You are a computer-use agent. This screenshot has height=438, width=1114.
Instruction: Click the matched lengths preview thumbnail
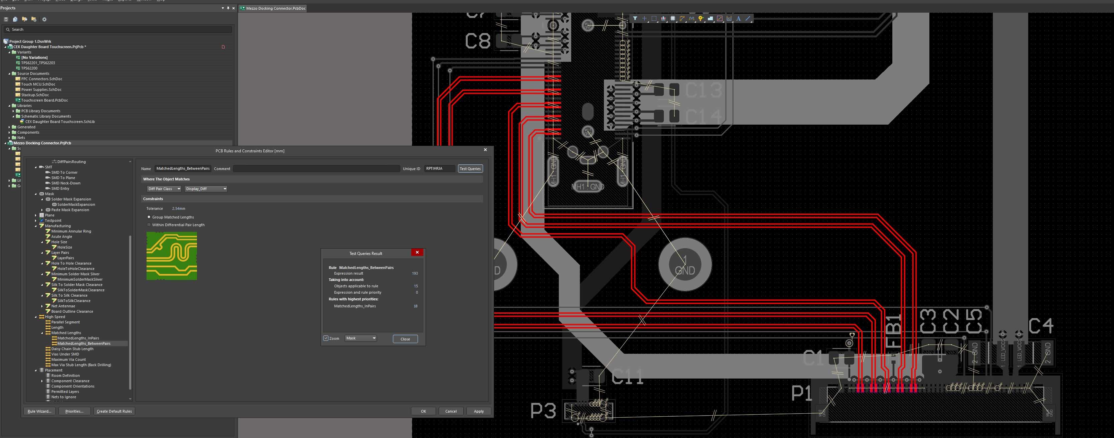tap(172, 256)
